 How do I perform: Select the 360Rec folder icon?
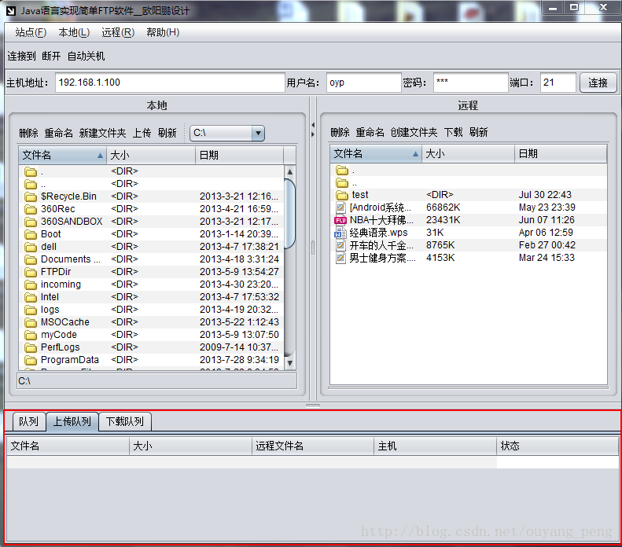[x=30, y=209]
